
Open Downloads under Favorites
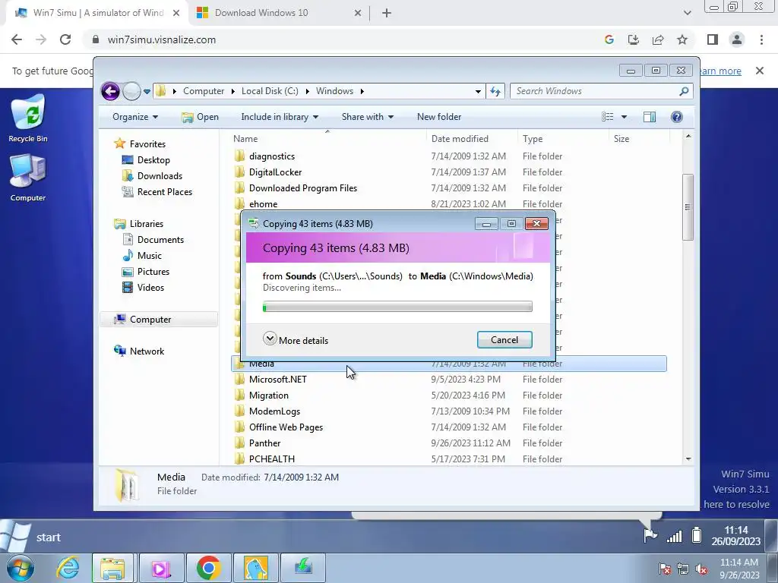tap(160, 176)
